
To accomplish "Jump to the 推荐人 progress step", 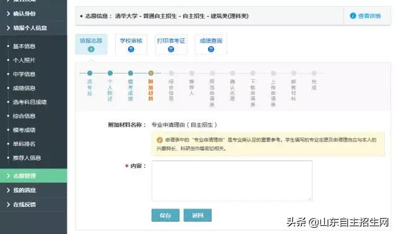I will point(192,73).
